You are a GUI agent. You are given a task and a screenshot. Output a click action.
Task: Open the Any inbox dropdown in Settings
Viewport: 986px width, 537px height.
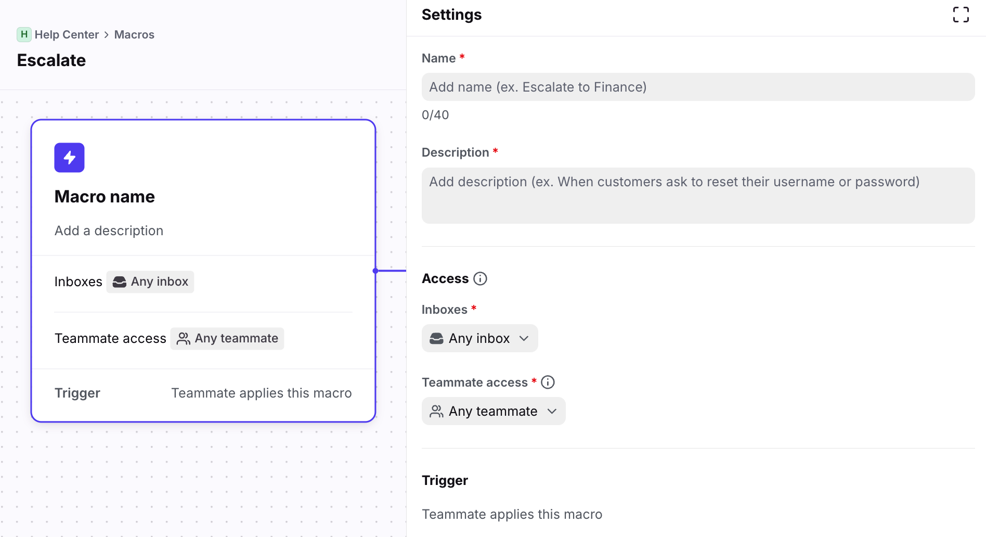pyautogui.click(x=479, y=339)
